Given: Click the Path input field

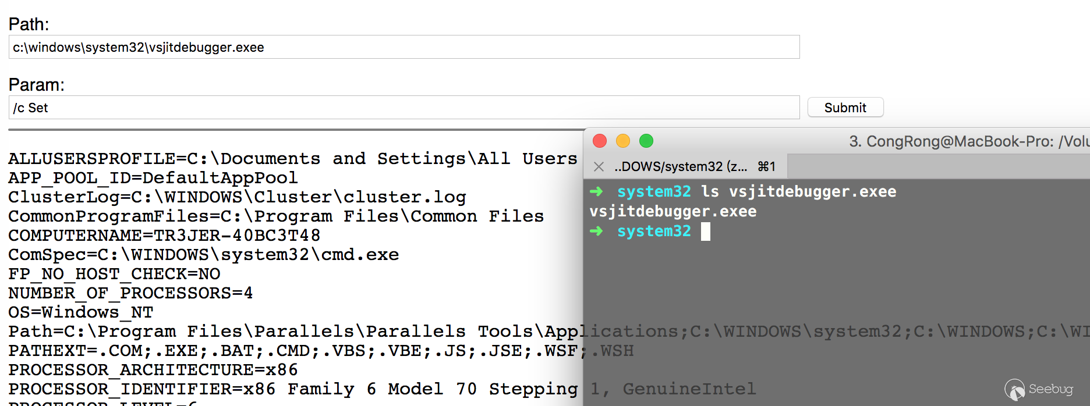Looking at the screenshot, I should [x=404, y=47].
